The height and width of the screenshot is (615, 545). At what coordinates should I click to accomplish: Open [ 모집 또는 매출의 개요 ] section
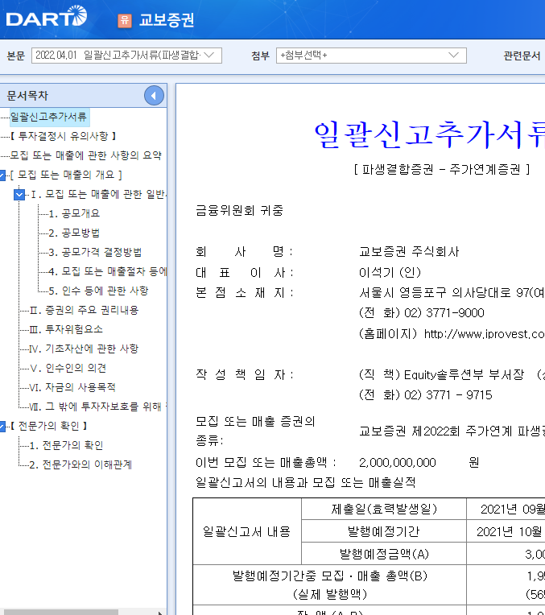66,175
